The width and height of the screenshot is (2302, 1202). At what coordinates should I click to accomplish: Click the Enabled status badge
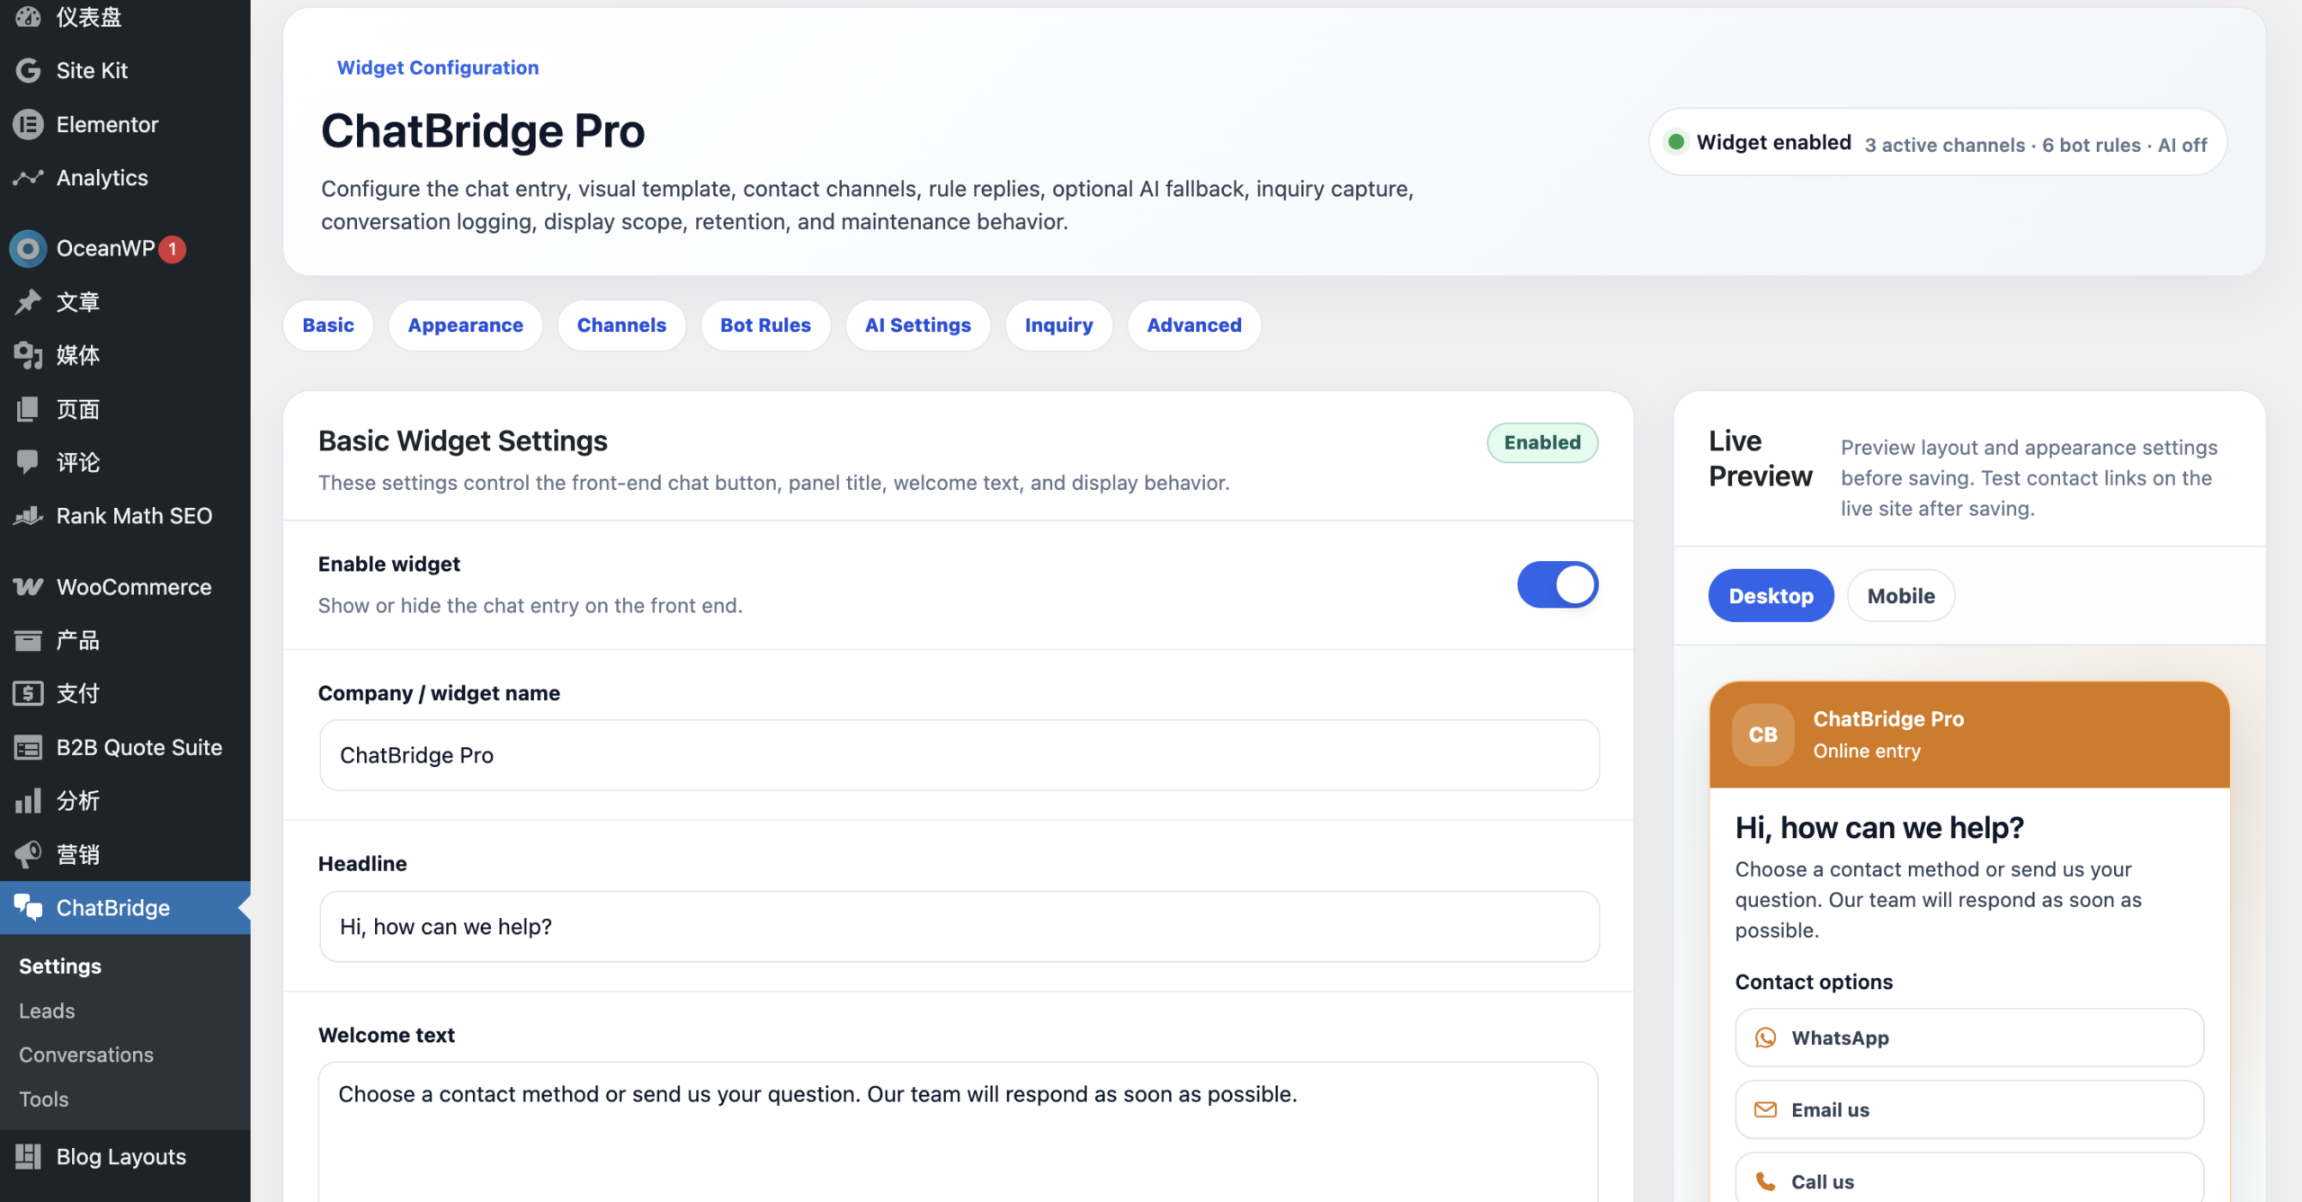[1542, 442]
